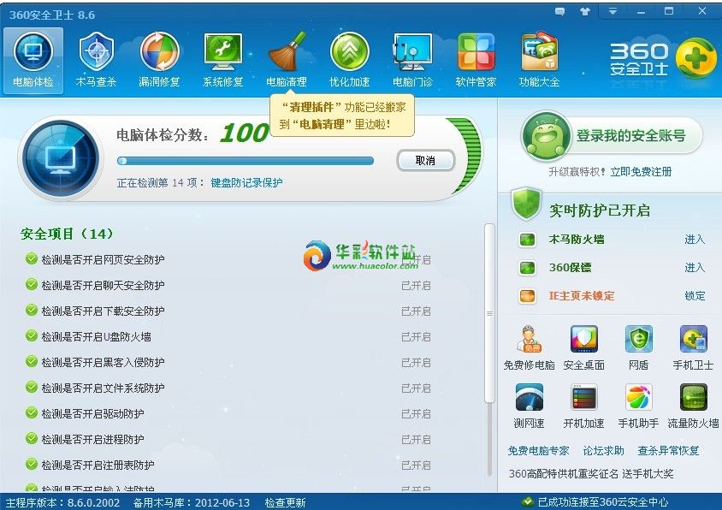
Task: Select 检测是否开启注册表防护 row
Action: pyautogui.click(x=228, y=465)
